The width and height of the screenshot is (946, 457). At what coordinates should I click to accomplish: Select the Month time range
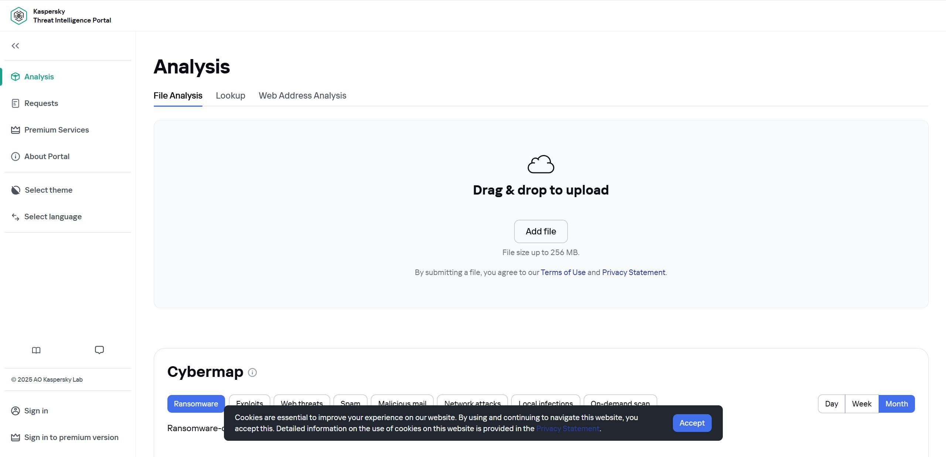[x=896, y=404]
